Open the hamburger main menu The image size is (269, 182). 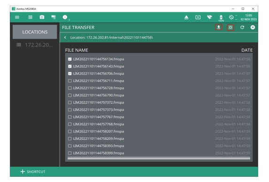17,17
